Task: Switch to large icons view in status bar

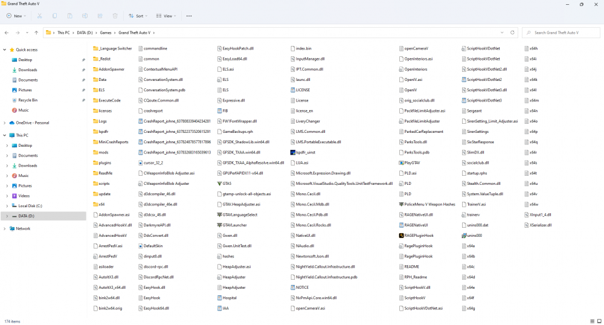Action: point(599,321)
